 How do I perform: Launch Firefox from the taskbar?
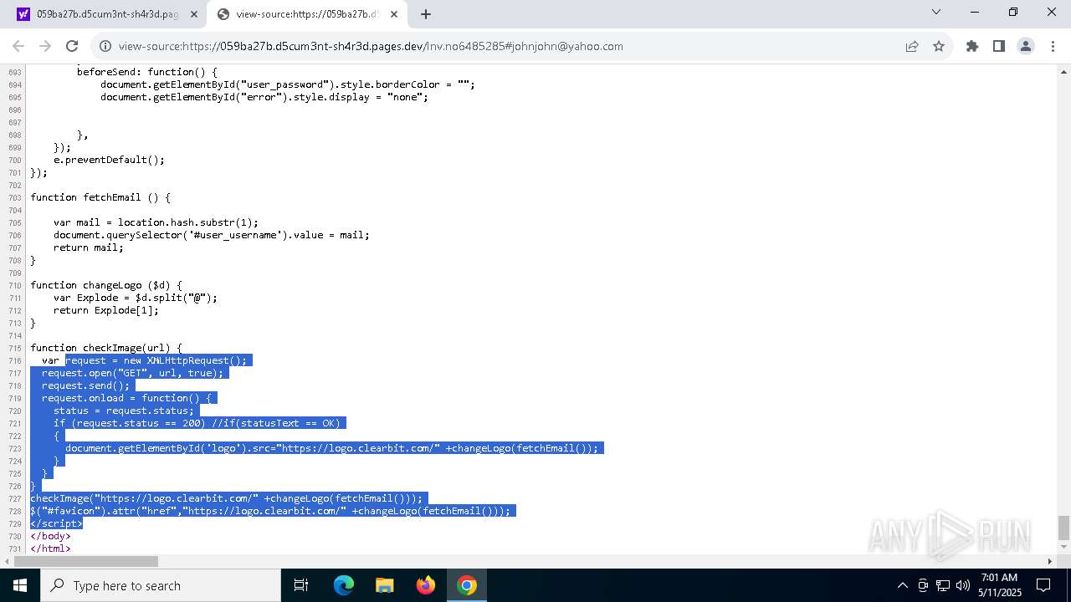pyautogui.click(x=426, y=585)
